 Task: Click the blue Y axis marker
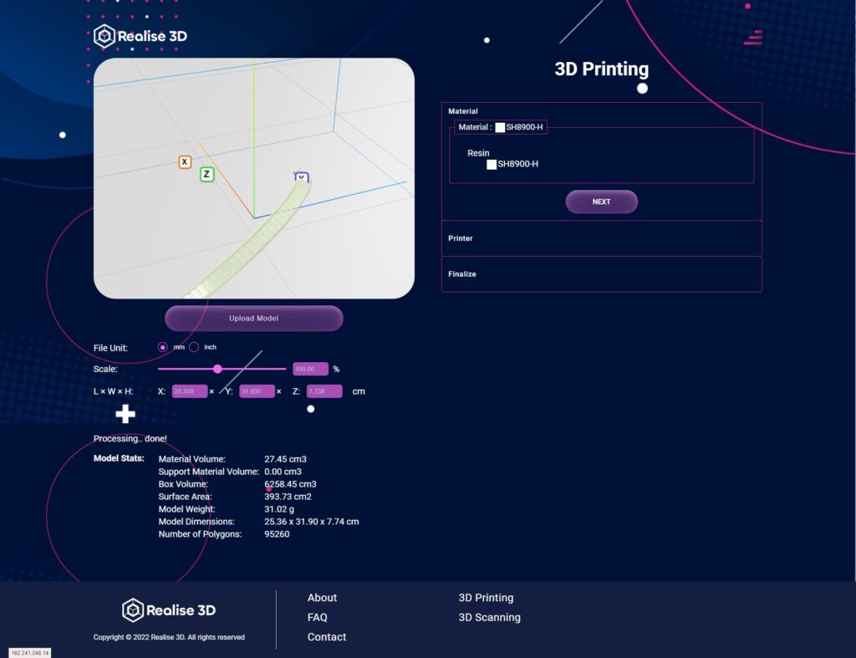tap(302, 177)
